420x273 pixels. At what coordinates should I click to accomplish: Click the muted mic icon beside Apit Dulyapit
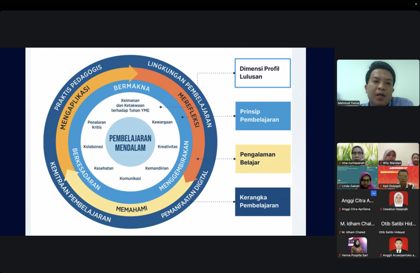(381, 186)
